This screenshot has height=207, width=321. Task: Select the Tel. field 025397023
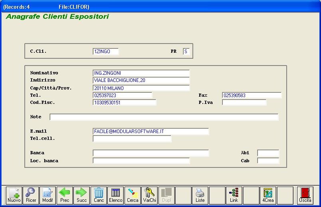pyautogui.click(x=123, y=95)
